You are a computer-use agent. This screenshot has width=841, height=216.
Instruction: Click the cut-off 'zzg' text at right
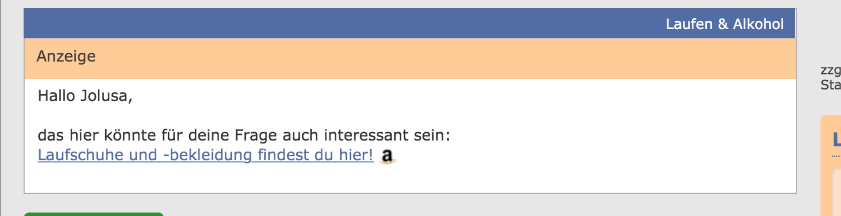830,70
